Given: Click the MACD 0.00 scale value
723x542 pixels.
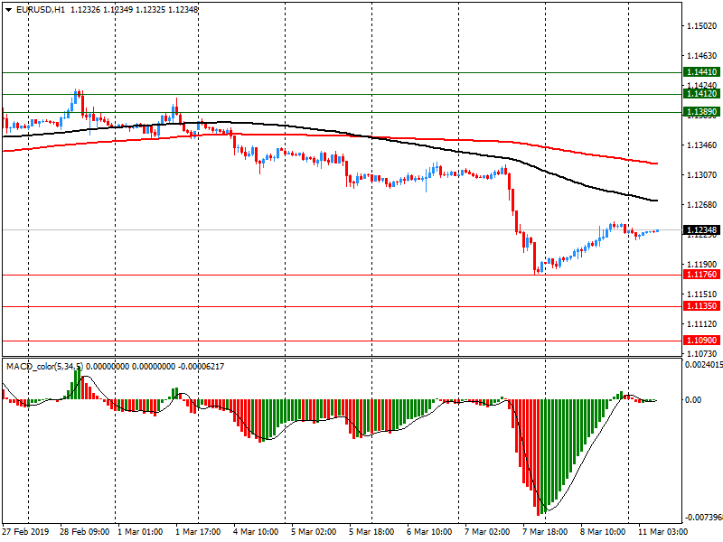Looking at the screenshot, I should [693, 400].
